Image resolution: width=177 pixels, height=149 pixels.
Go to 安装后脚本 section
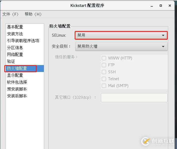(x=25, y=96)
